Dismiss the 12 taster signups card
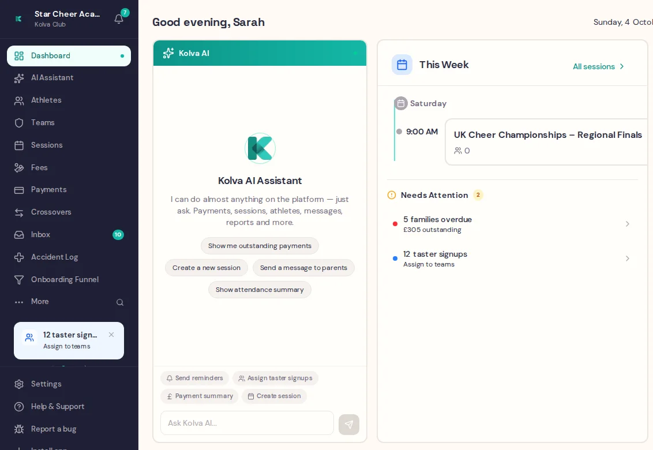 coord(111,335)
